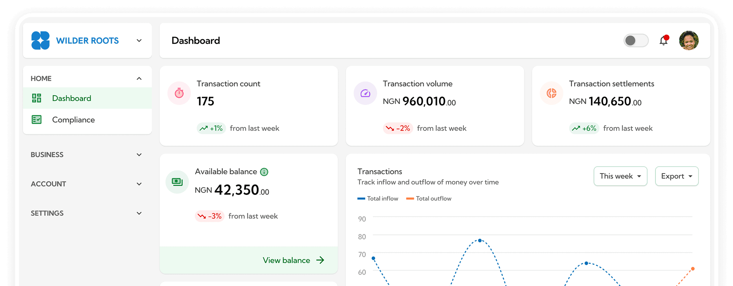Open the Export dropdown
The image size is (733, 286).
(677, 176)
